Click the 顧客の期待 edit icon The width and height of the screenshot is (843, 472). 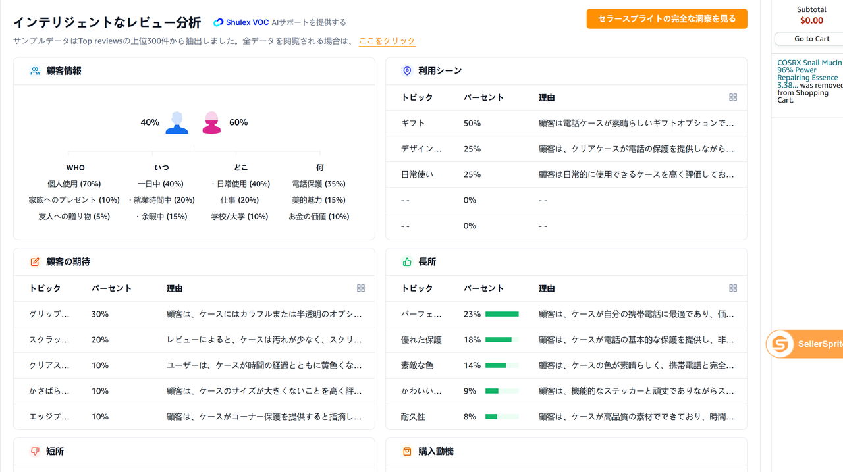coord(35,262)
